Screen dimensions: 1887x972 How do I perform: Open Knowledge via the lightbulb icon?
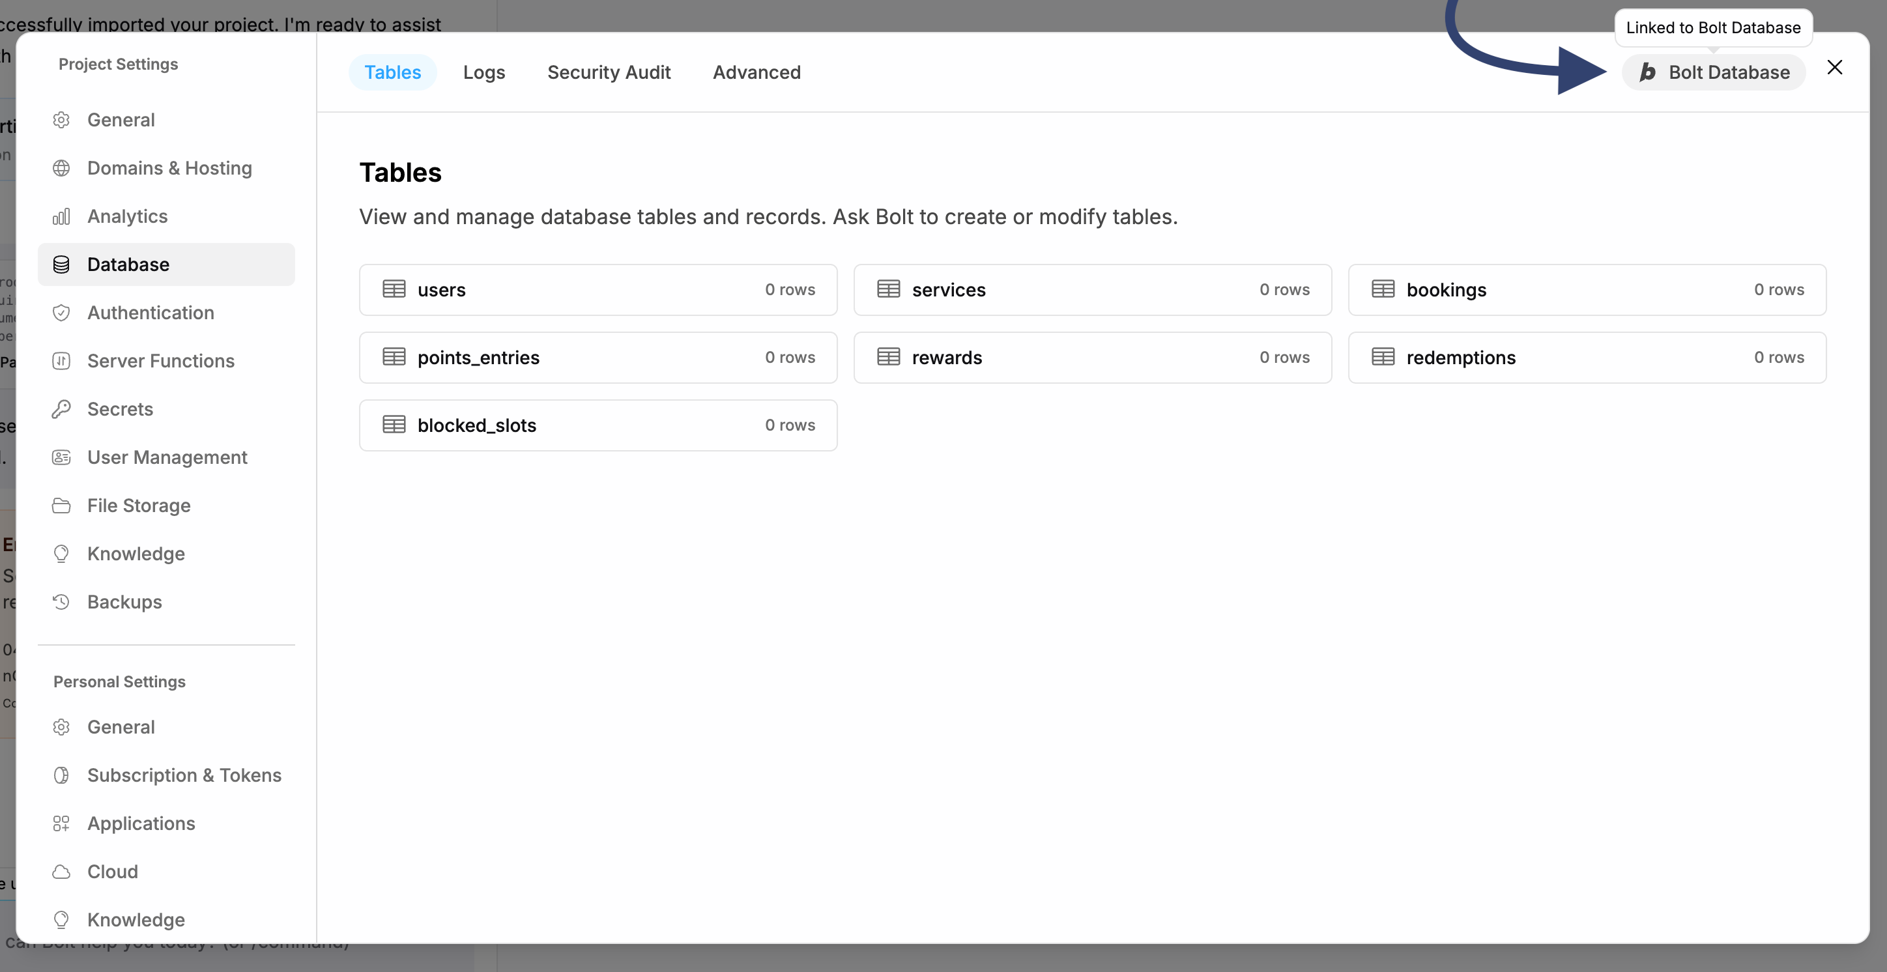click(x=61, y=553)
